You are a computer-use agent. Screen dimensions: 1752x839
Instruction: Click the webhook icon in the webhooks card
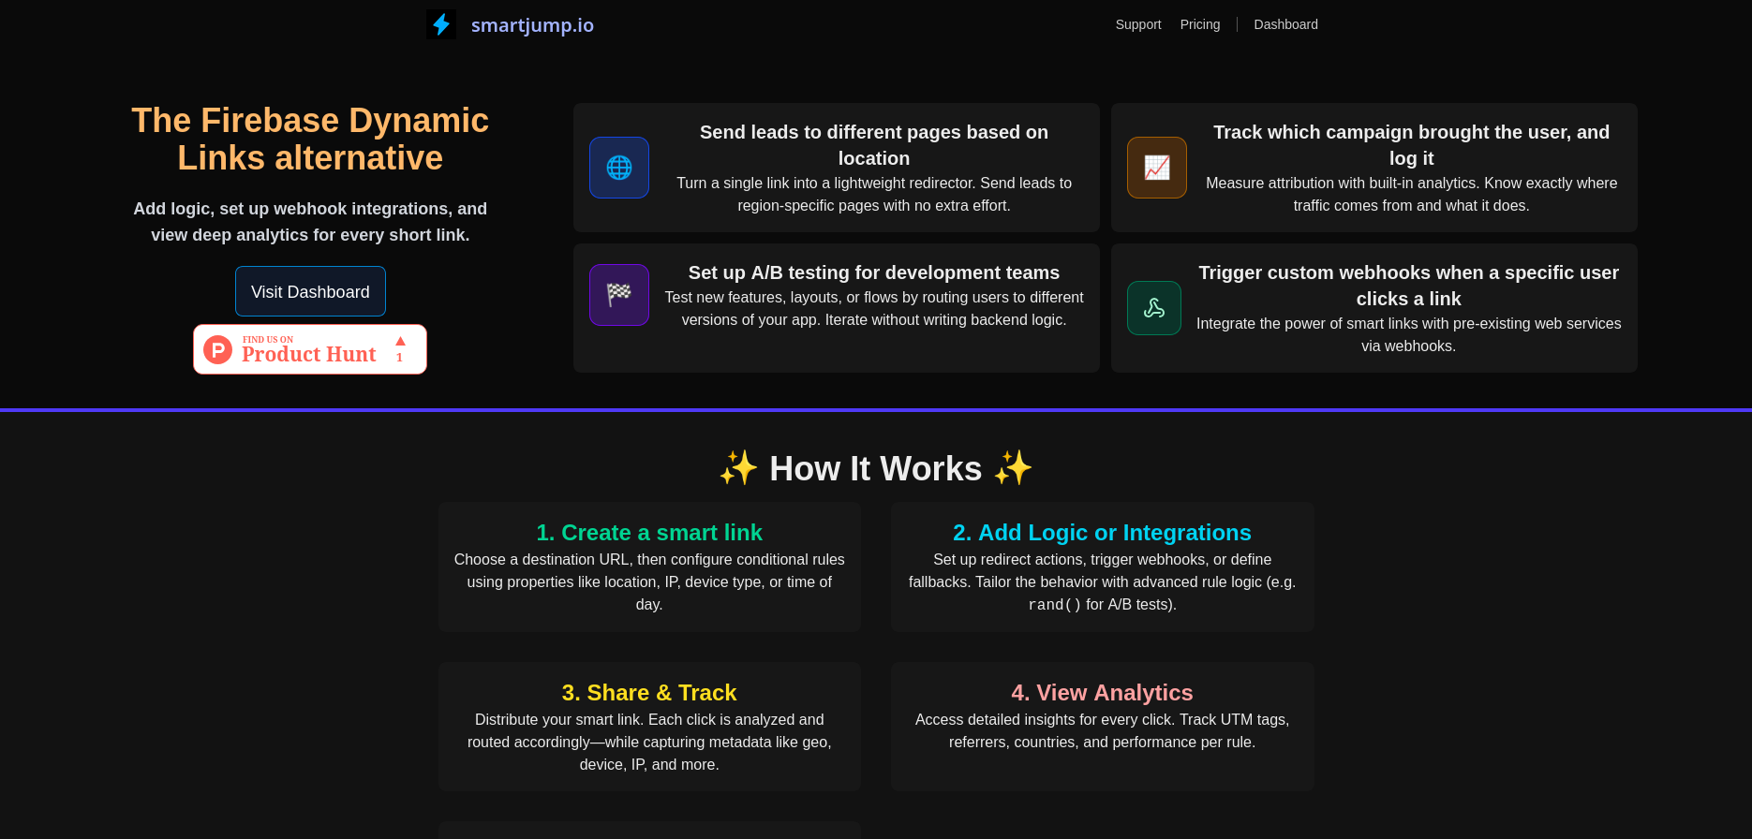pyautogui.click(x=1154, y=308)
